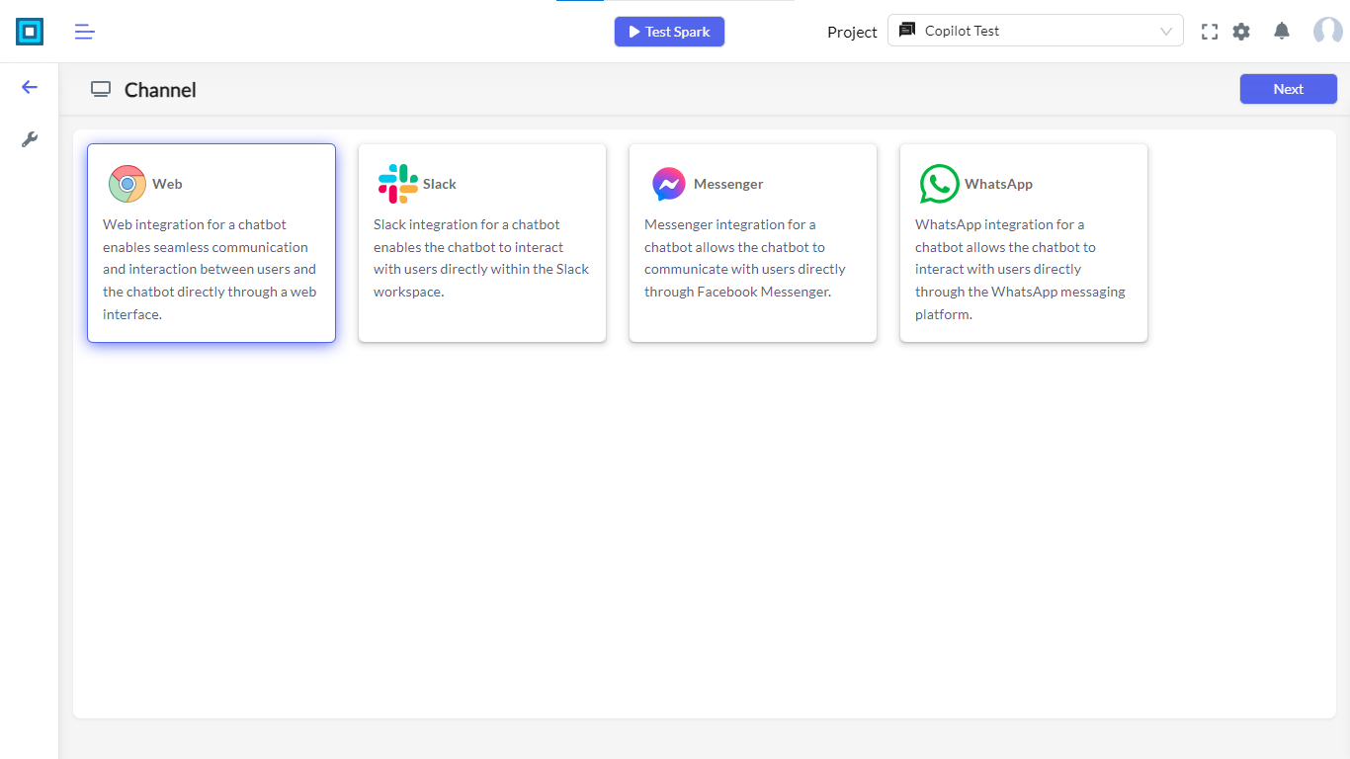Screen dimensions: 1350x759
Task: Open the Project dropdown showing Copilot Test
Action: click(1035, 31)
